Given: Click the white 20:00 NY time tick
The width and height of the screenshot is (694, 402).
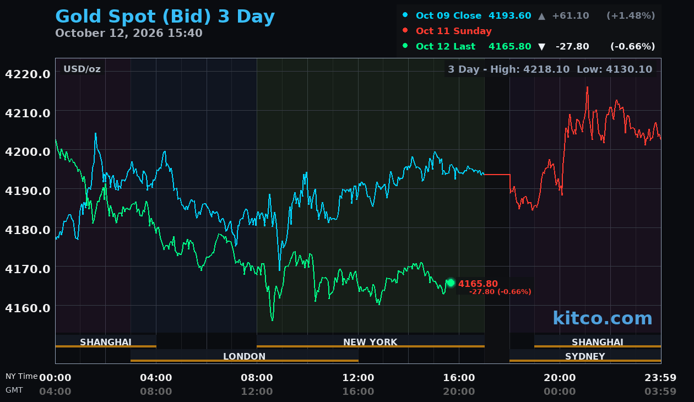Looking at the screenshot, I should click(560, 378).
